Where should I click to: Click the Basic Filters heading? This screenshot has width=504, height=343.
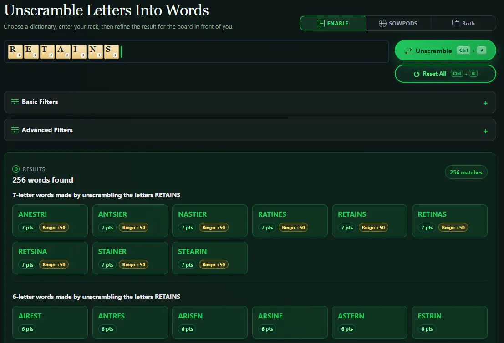[40, 102]
